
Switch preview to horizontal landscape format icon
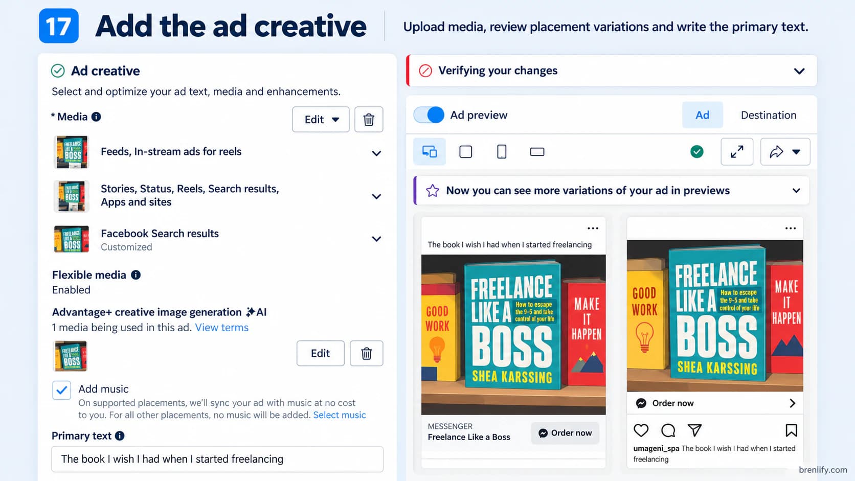tap(537, 152)
